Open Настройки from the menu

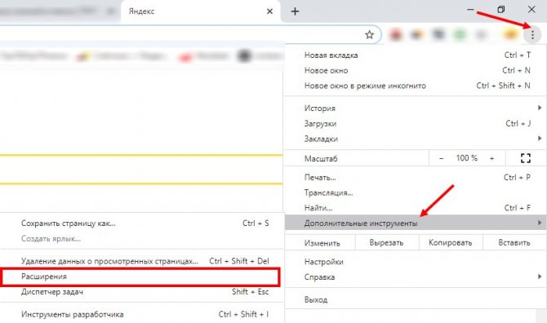pos(415,262)
